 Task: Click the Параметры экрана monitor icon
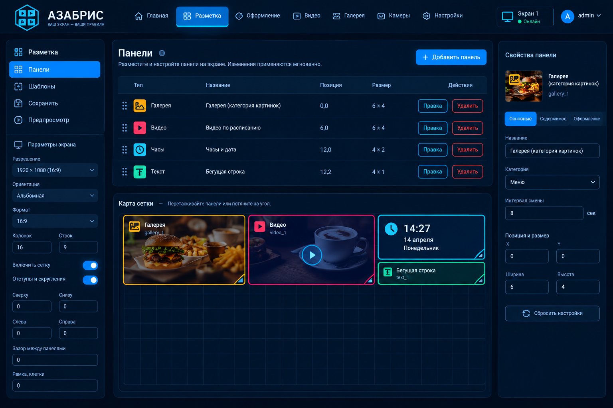18,145
